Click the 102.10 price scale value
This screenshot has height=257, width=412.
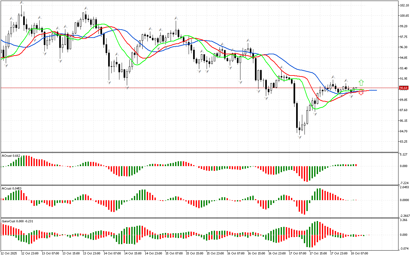(x=404, y=5)
